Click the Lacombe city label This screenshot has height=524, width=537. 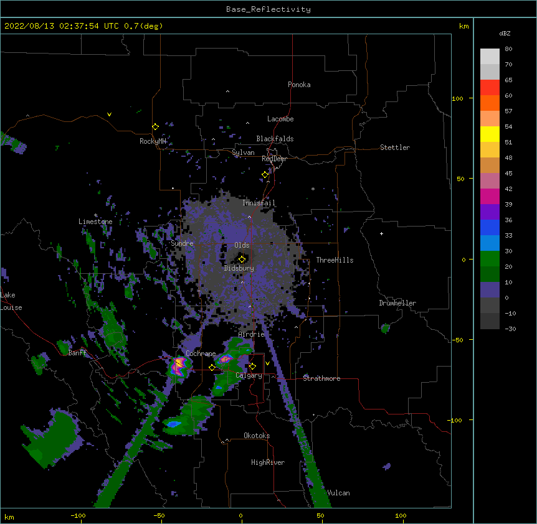coord(280,119)
